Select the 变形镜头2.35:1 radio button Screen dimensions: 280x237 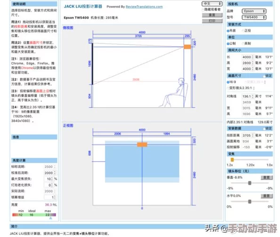click(228, 88)
